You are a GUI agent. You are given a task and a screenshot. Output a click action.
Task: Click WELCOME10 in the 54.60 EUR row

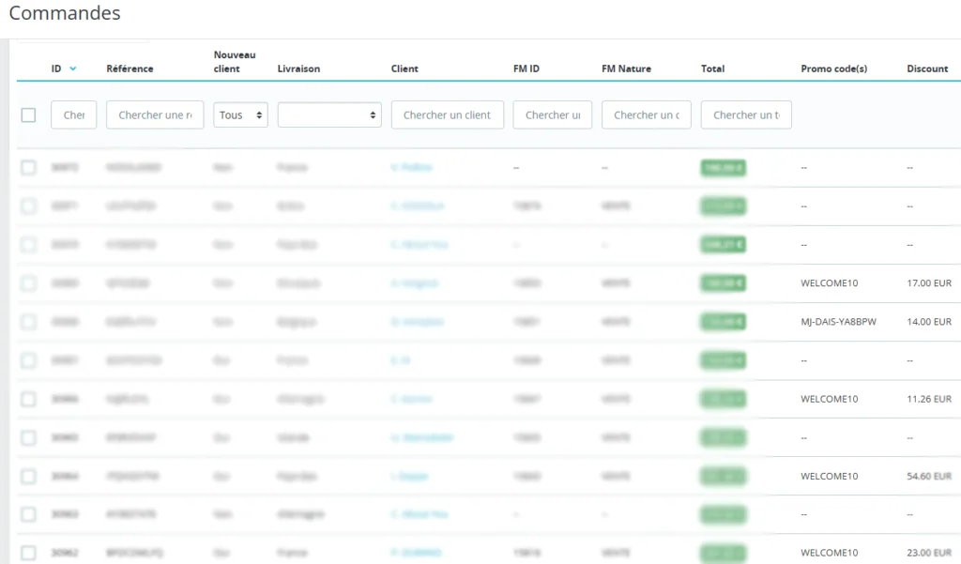[830, 477]
